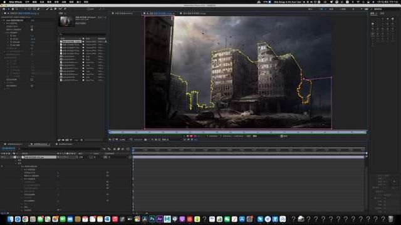
Task: Toggle stopwatch for fourth matte property
Action: point(11,45)
